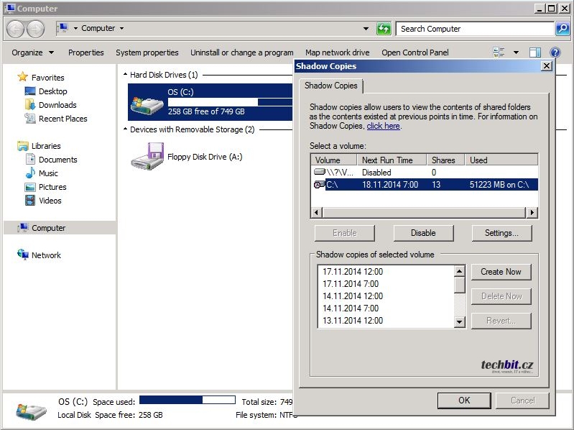Open the address bar history dropdown

[366, 29]
